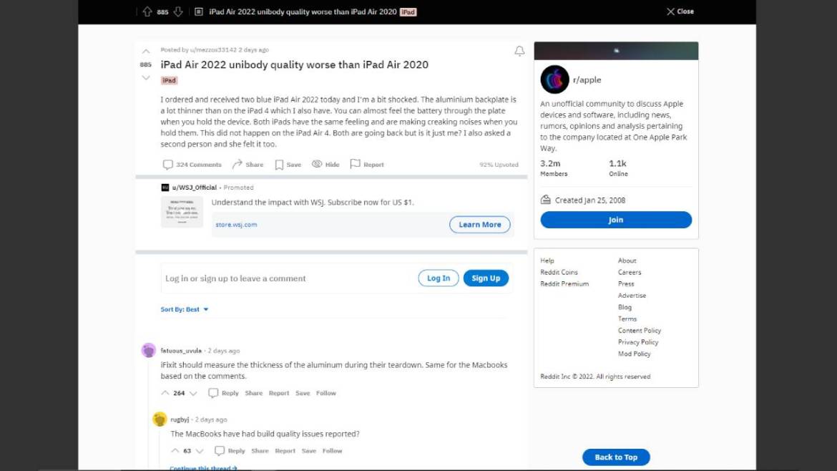Viewport: 837px width, 471px height.
Task: Reply to rugbyj's comment
Action: 230,451
